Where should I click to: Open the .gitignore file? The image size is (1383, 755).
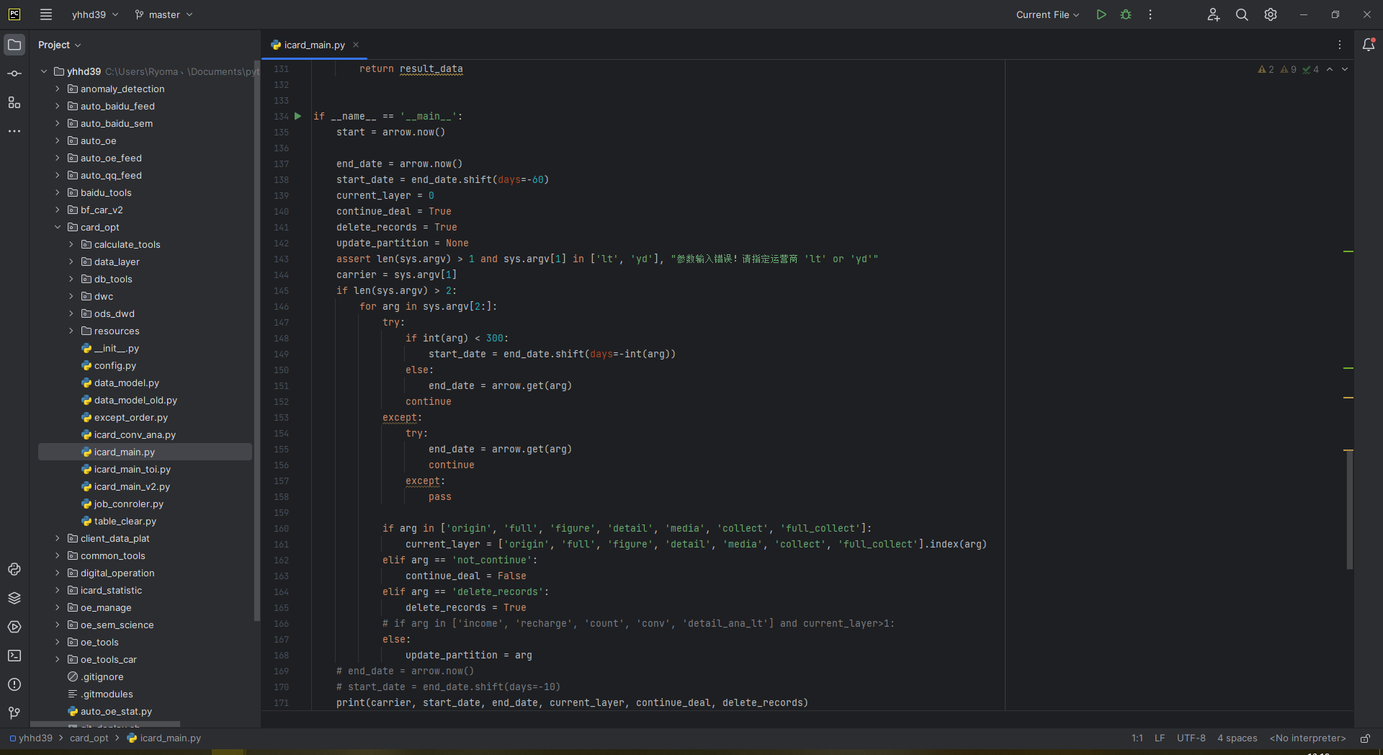point(102,676)
